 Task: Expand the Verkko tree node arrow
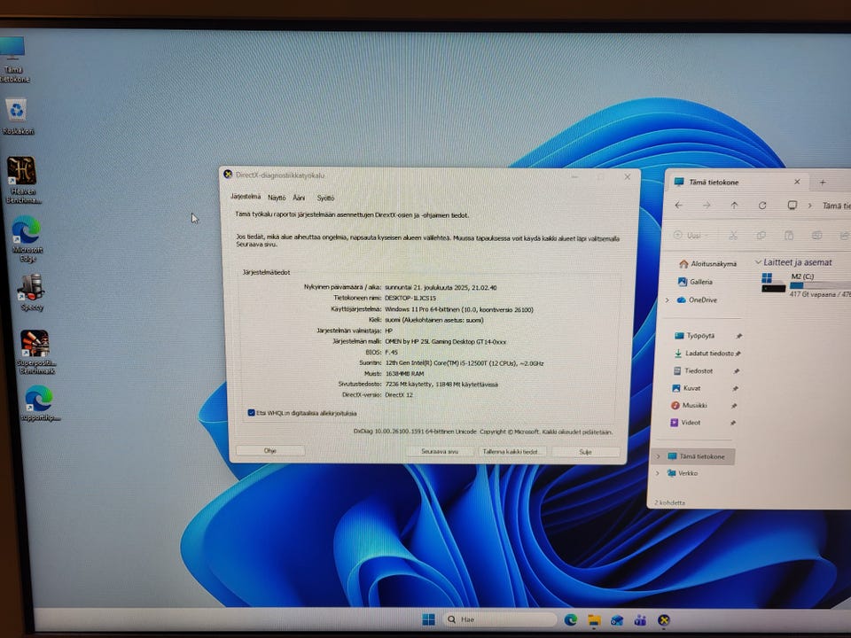(x=657, y=473)
